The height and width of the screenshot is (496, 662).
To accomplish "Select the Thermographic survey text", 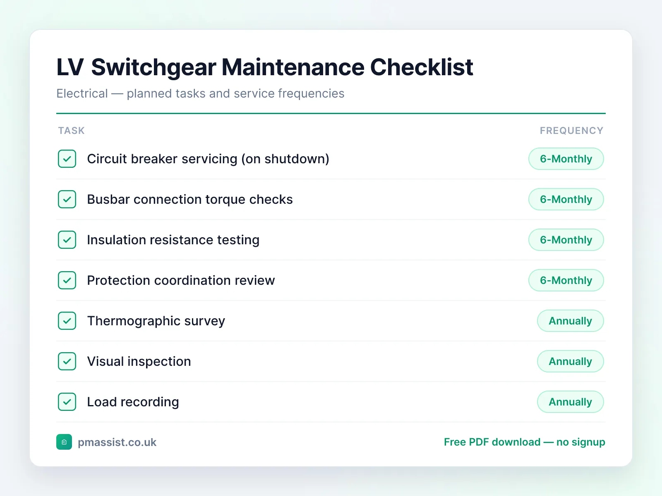I will click(x=156, y=321).
